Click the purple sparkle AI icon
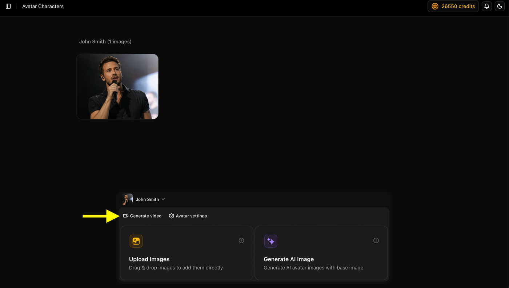Viewport: 509px width, 288px height. 271,241
